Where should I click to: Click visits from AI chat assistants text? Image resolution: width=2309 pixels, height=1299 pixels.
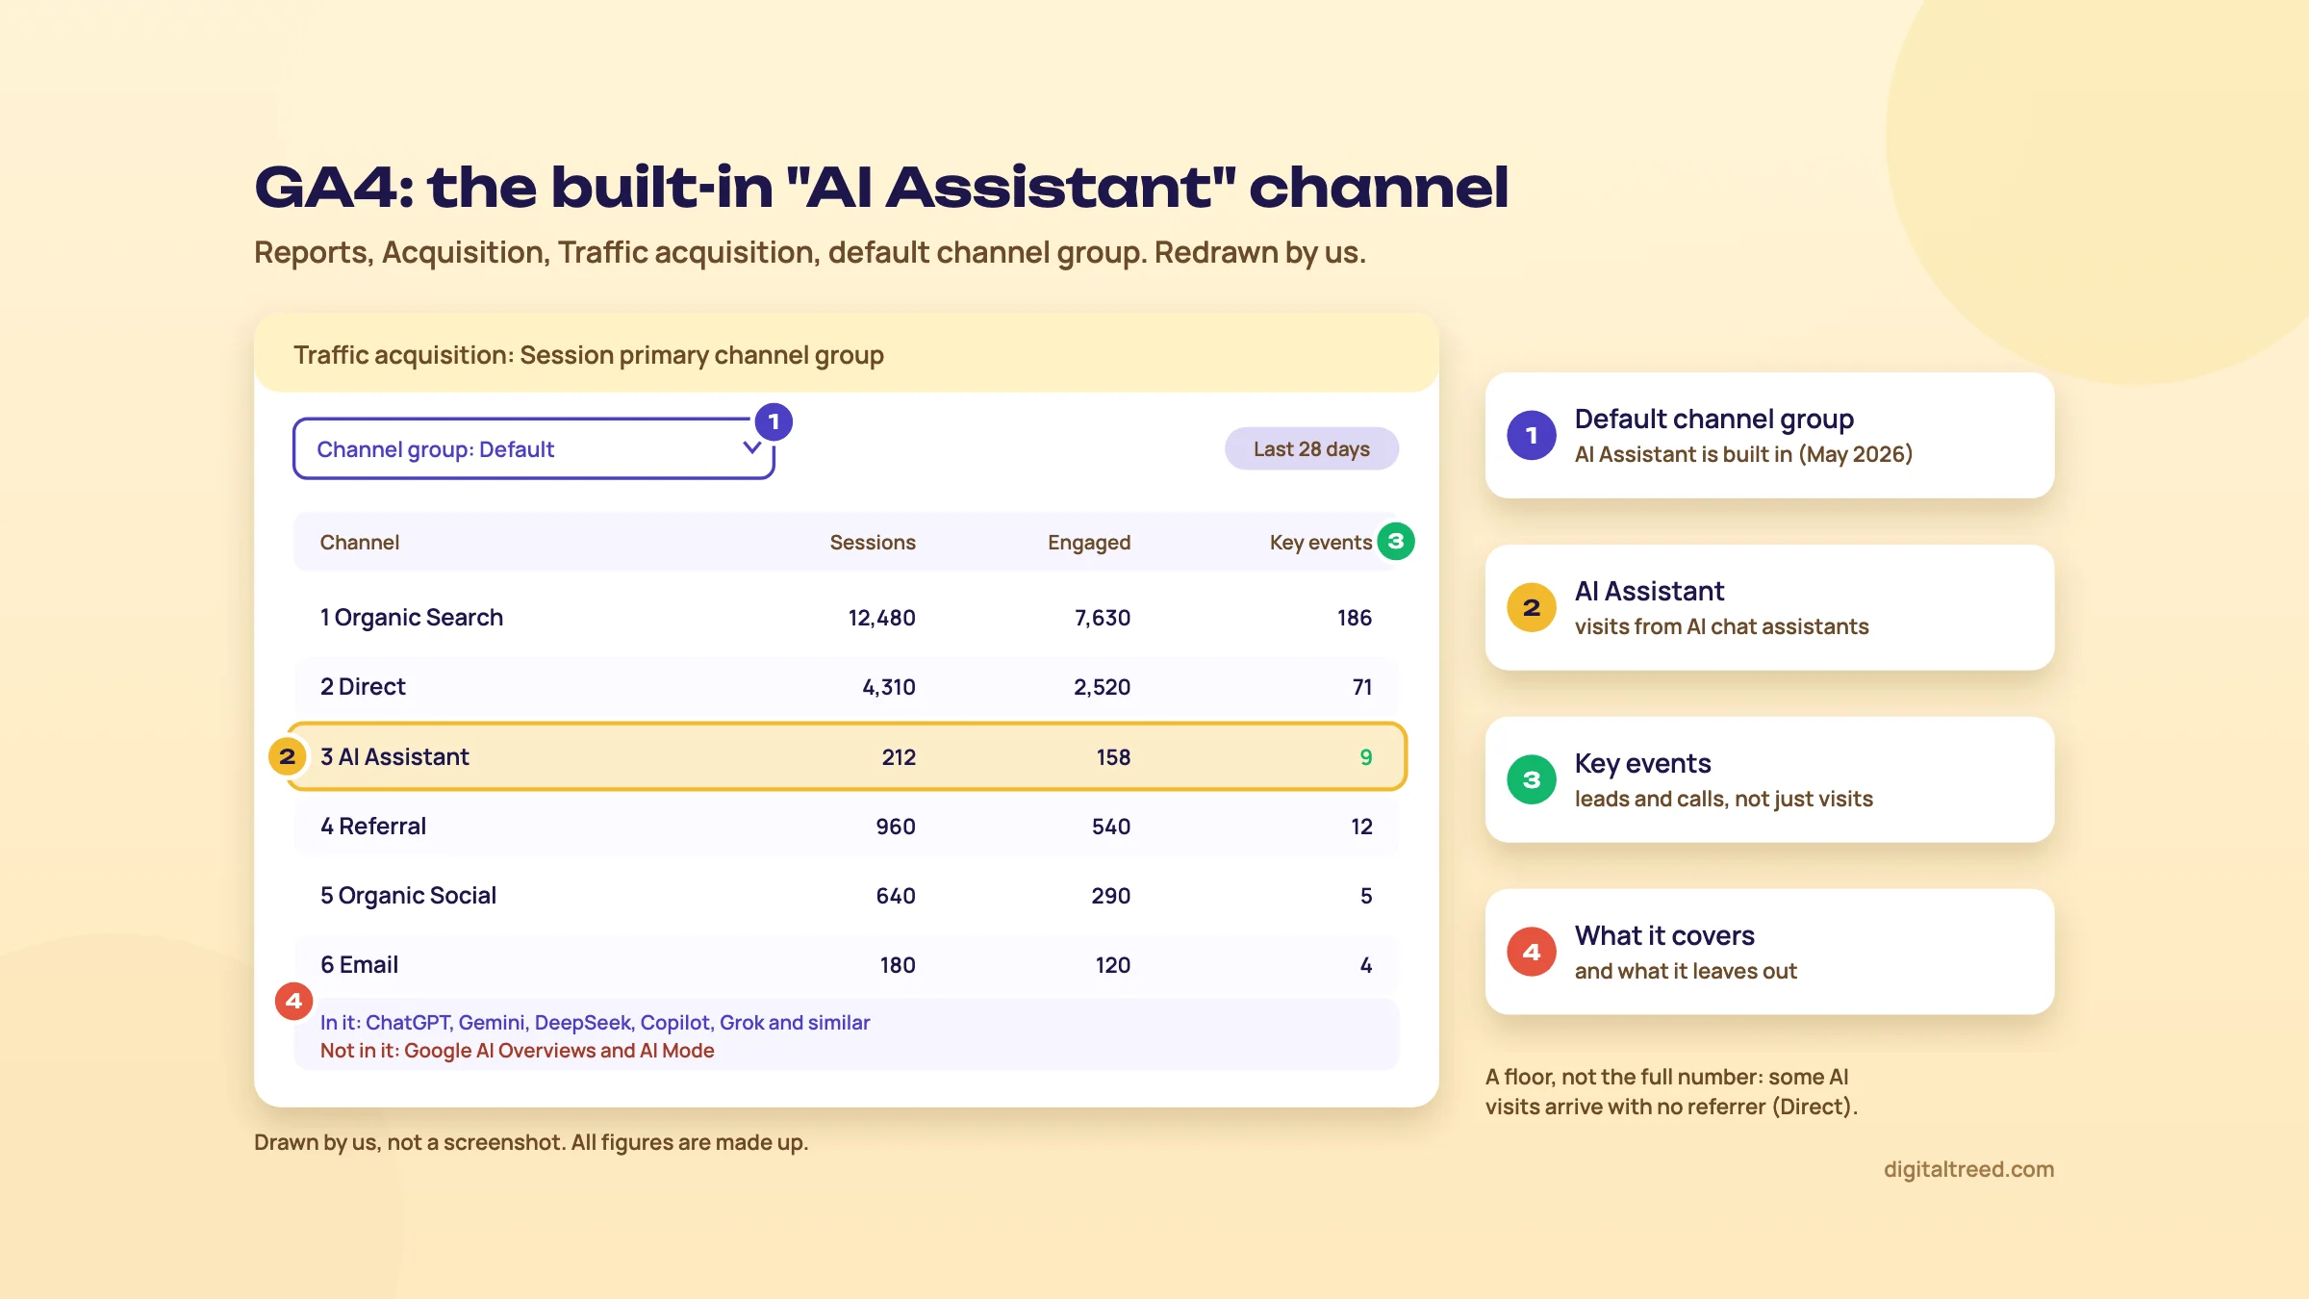[x=1721, y=626]
